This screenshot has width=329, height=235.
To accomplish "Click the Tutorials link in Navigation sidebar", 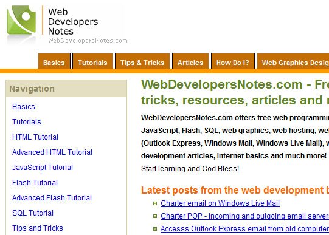I will [x=27, y=122].
